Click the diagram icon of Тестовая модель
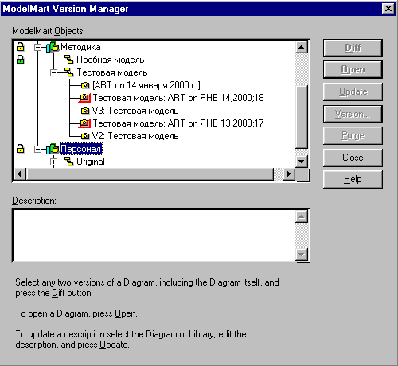Image resolution: width=398 pixels, height=366 pixels. 69,72
